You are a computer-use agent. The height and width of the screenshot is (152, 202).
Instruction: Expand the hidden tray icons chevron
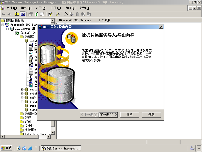(x=199, y=148)
